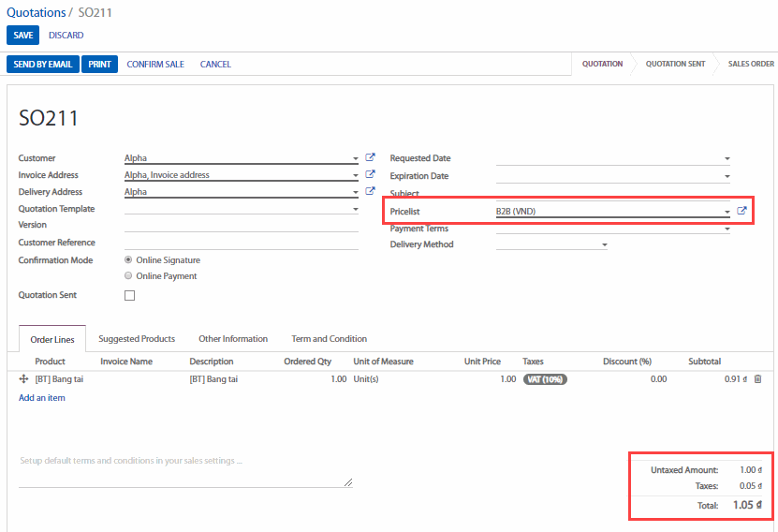
Task: Open external link for Customer Alpha
Action: pyautogui.click(x=370, y=158)
